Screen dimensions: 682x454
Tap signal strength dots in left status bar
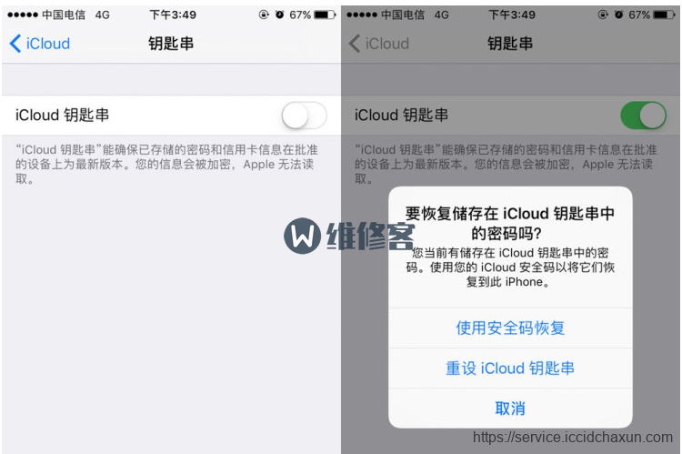click(23, 15)
